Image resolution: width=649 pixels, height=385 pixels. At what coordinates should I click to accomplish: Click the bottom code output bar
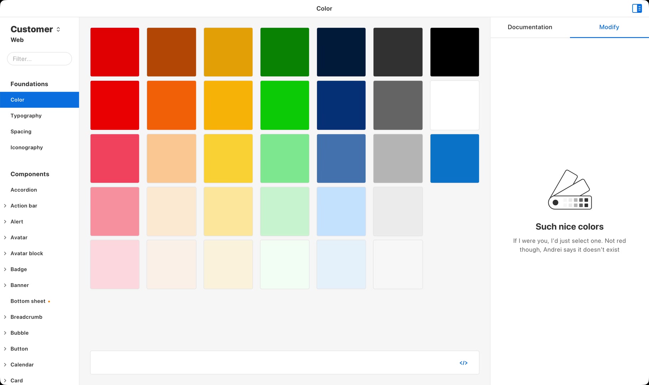(285, 363)
